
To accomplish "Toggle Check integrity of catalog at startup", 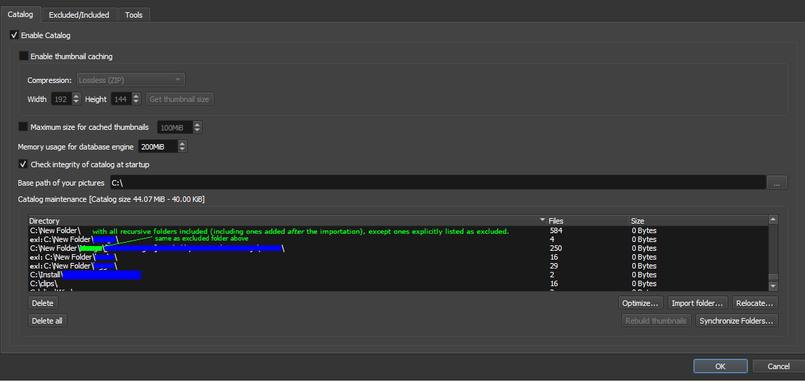I will click(23, 164).
